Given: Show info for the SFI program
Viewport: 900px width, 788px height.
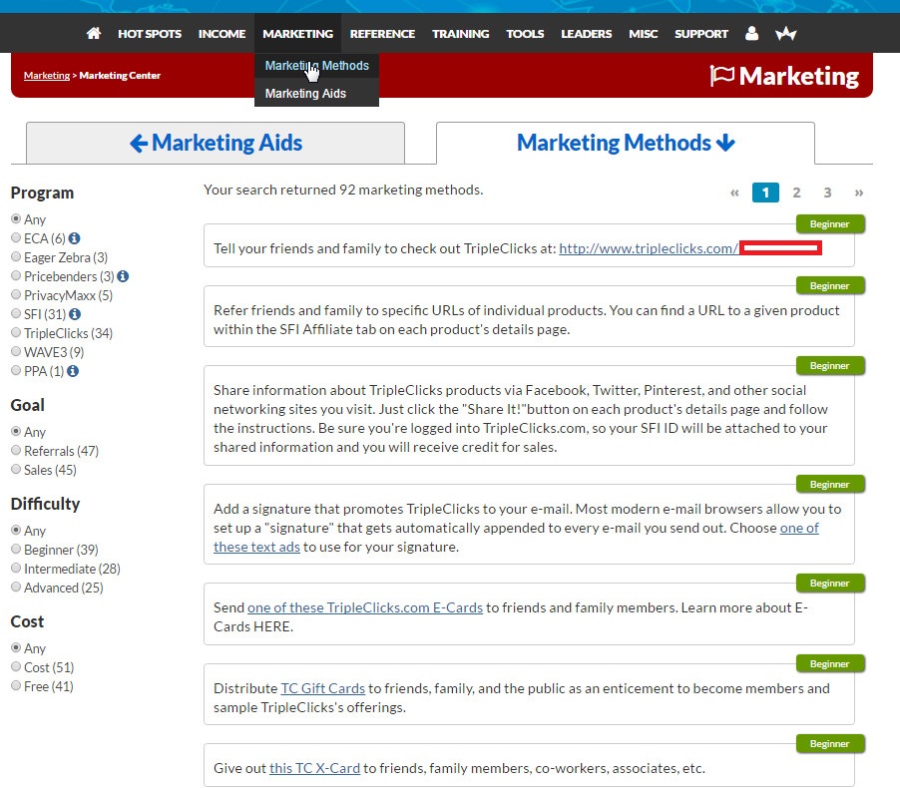Looking at the screenshot, I should click(75, 314).
